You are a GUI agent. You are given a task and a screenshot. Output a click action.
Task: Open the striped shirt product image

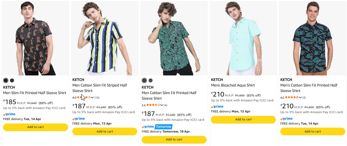coord(105,38)
